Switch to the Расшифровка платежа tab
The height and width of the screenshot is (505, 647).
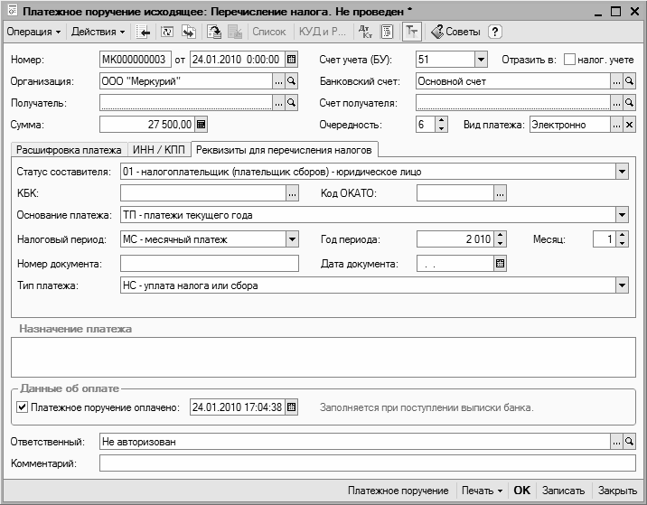point(70,149)
